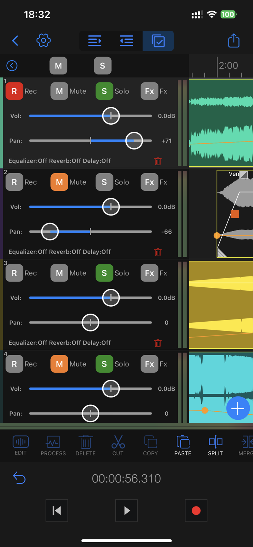The width and height of the screenshot is (253, 547).
Task: Tap the blue add track button
Action: pos(238,408)
